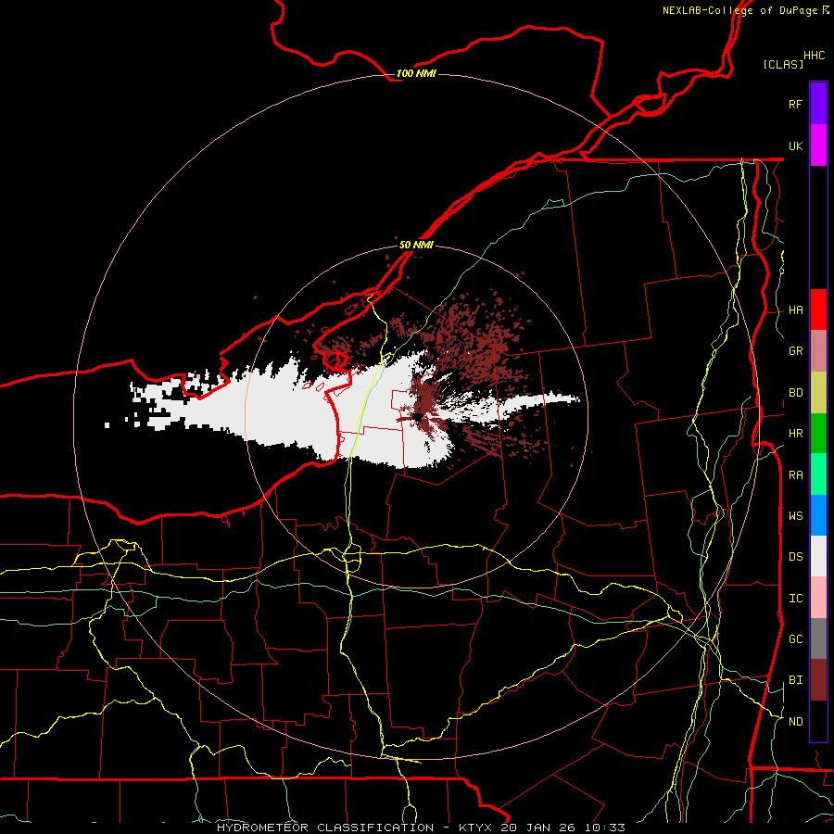Select the BD yellow legend block
Screen dimensions: 834x834
818,393
